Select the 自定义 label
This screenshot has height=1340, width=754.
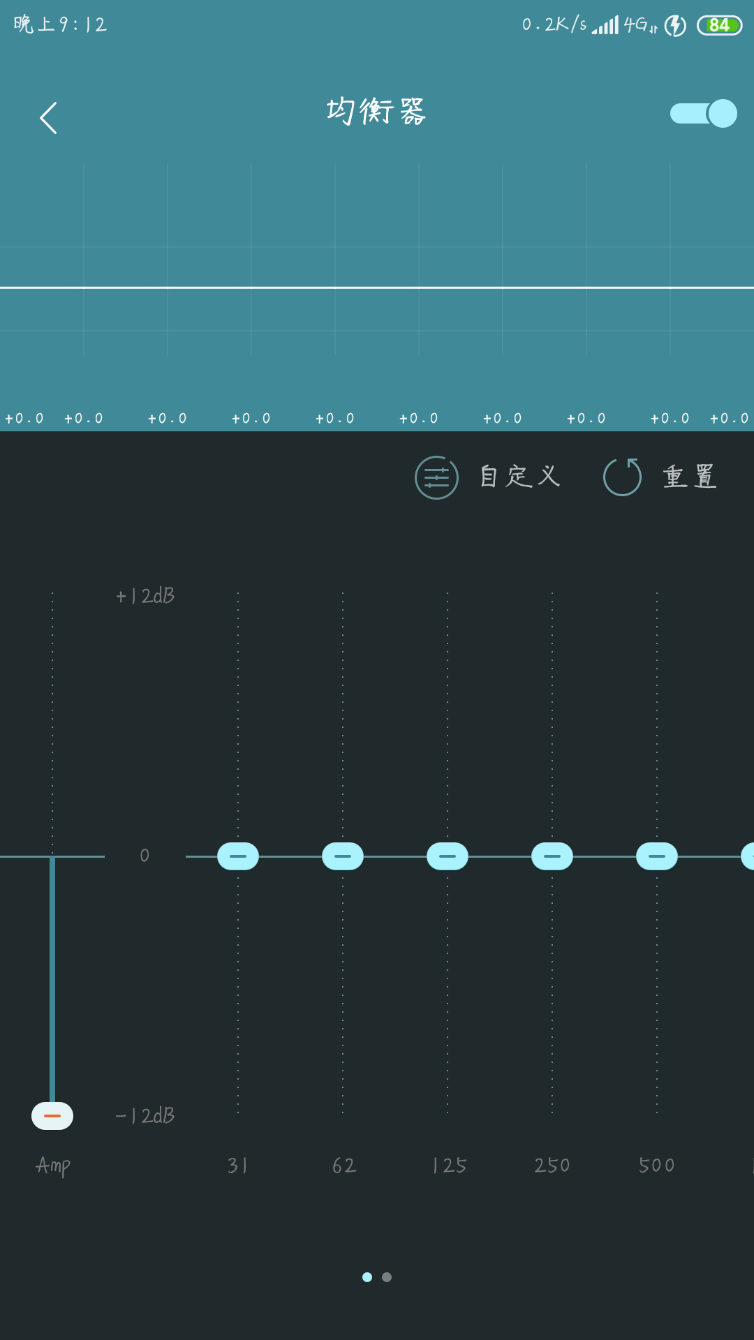520,477
